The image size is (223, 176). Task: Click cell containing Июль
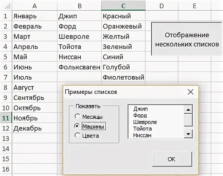point(35,77)
